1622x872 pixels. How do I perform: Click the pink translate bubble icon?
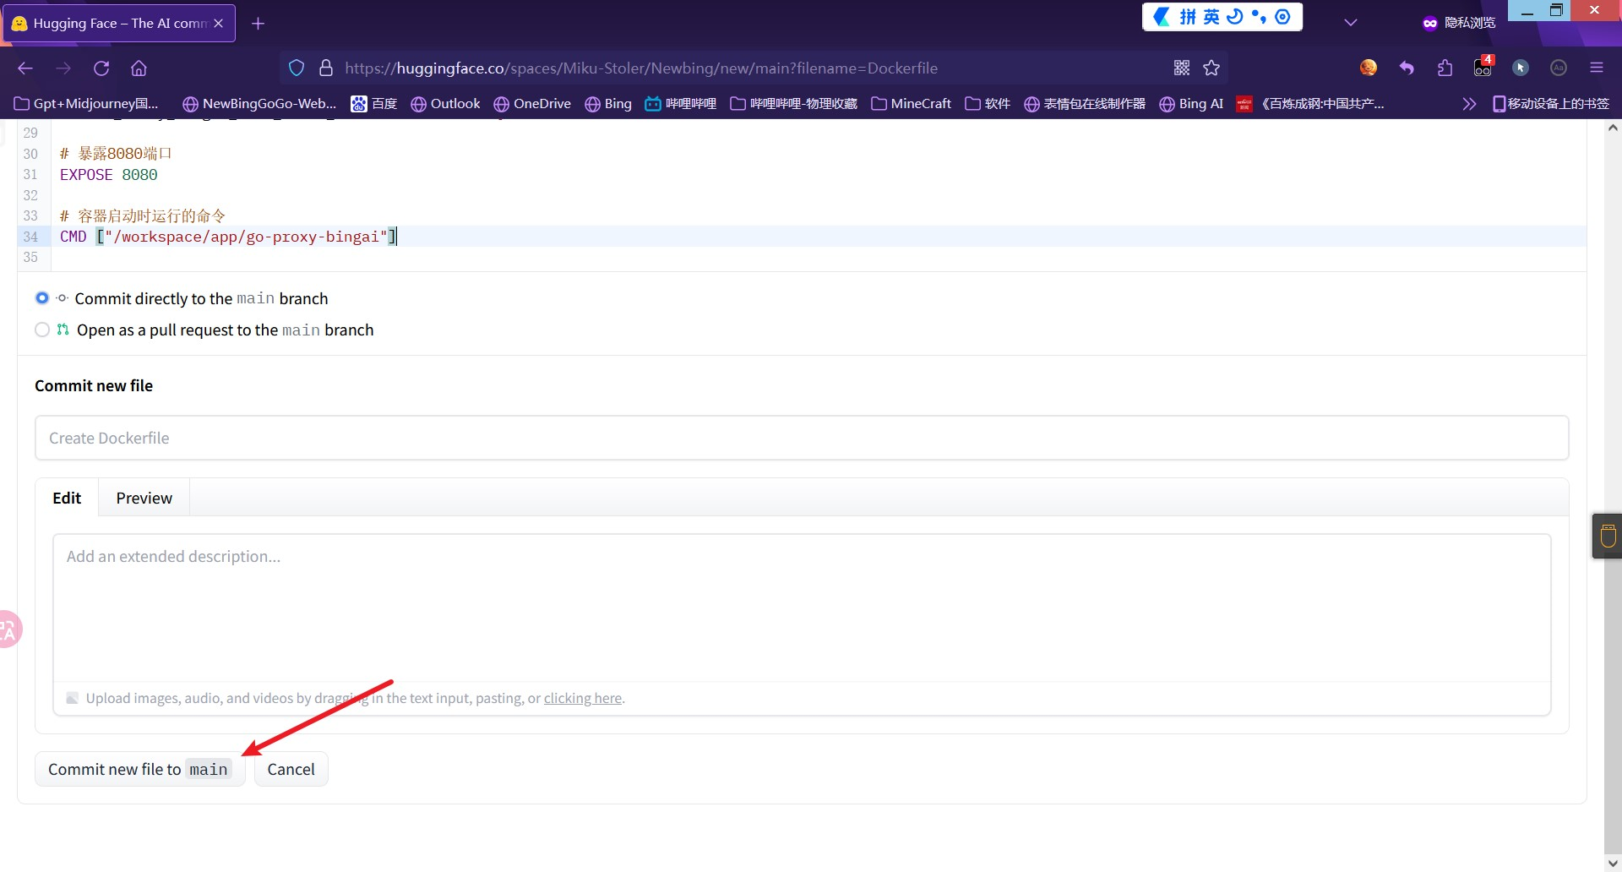(x=8, y=629)
